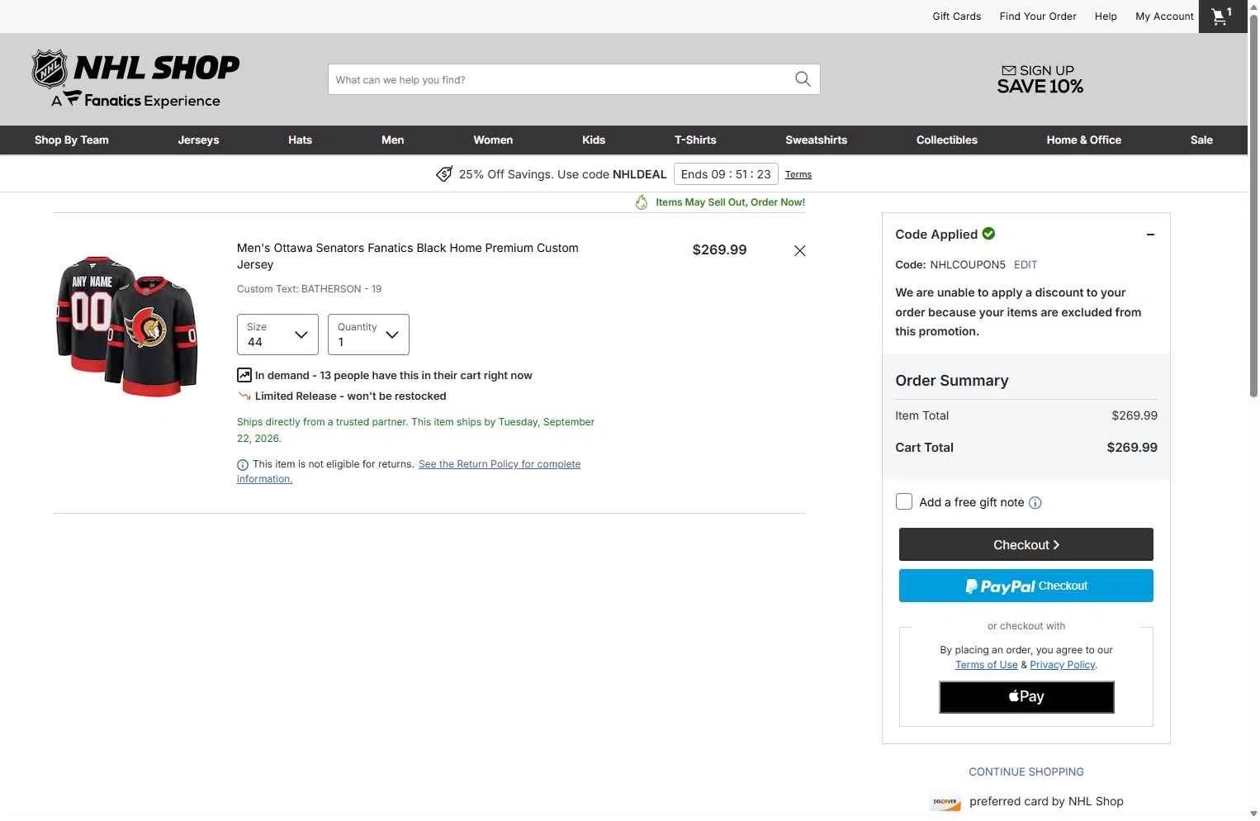Collapse the Code Applied section
Image resolution: width=1260 pixels, height=821 pixels.
pyautogui.click(x=1150, y=235)
